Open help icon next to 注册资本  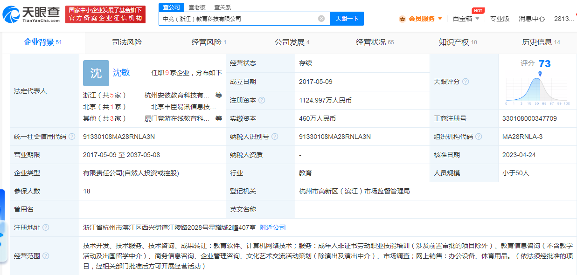pyautogui.click(x=262, y=100)
